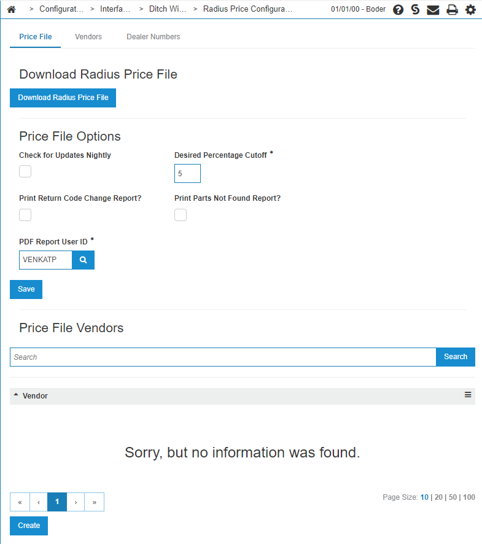482x544 pixels.
Task: Switch to the Dealer Numbers tab
Action: pyautogui.click(x=153, y=37)
